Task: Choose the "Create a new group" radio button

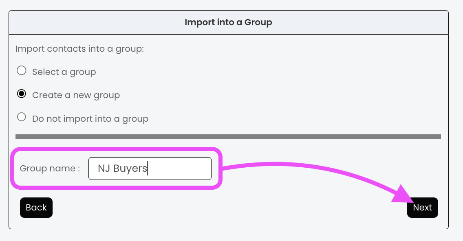Action: (21, 94)
